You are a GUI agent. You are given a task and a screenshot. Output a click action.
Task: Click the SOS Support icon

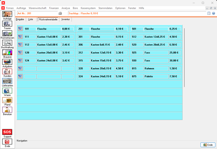7,132
